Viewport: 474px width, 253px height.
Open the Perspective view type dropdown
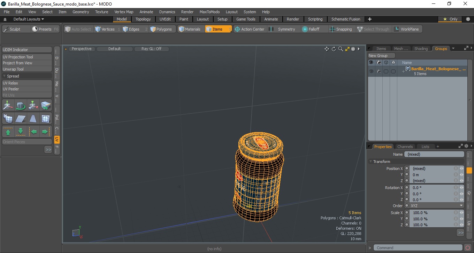(82, 49)
